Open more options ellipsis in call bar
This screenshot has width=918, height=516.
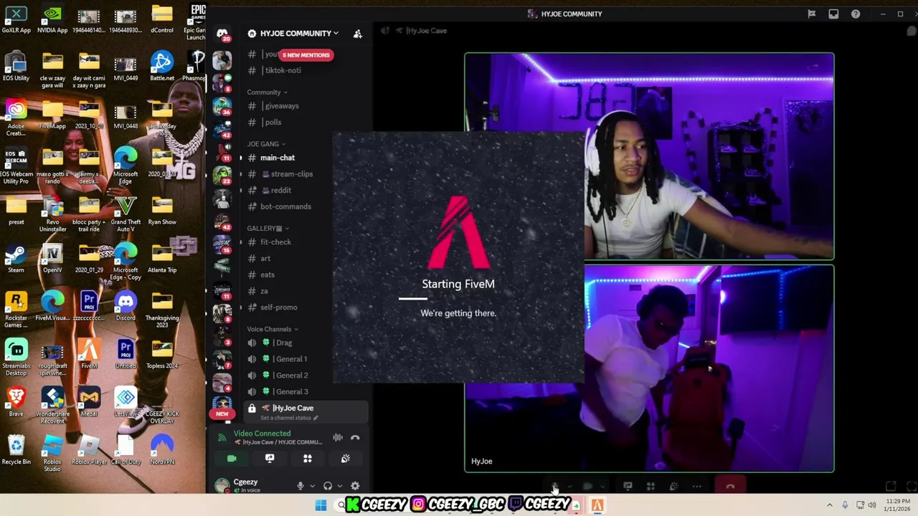tap(696, 487)
